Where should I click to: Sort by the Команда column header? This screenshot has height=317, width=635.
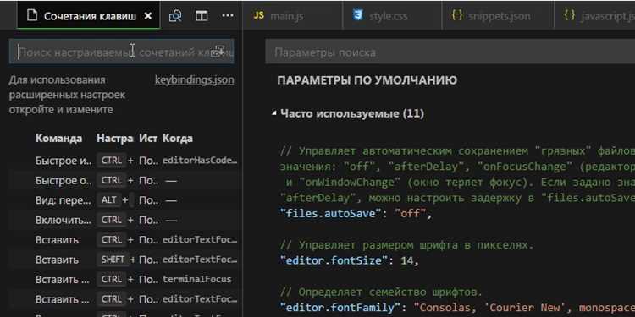[x=58, y=139]
